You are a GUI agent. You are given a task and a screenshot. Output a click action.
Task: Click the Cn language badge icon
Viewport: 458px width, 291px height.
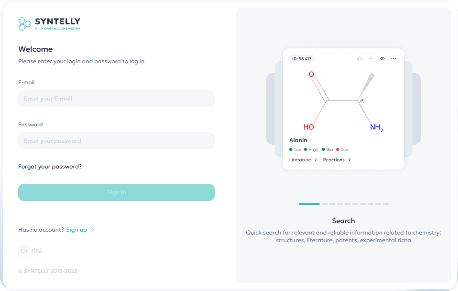click(24, 251)
